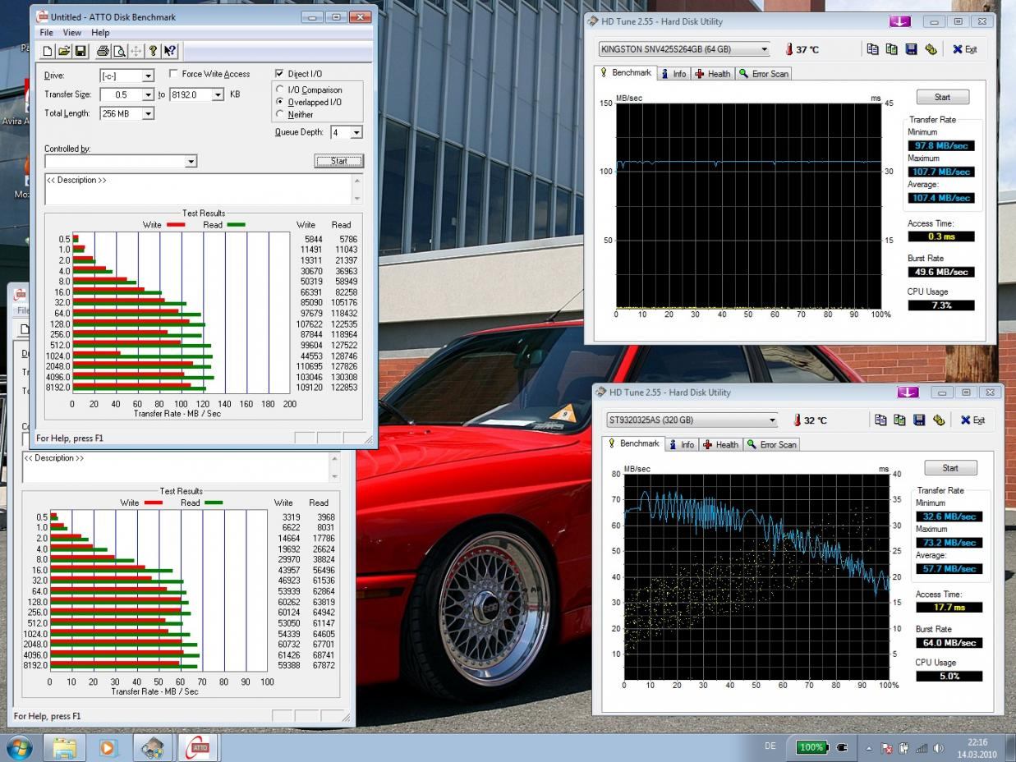Open options icon in Kingston HD Tune window
This screenshot has width=1016, height=762.
[931, 49]
